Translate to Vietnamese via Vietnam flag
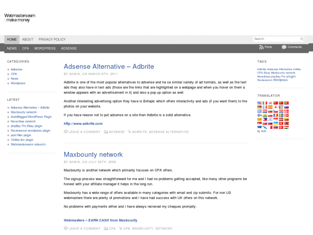313x235 pixels. coord(281,123)
